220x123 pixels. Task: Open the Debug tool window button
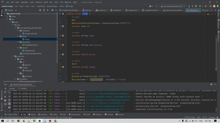tap(32, 114)
